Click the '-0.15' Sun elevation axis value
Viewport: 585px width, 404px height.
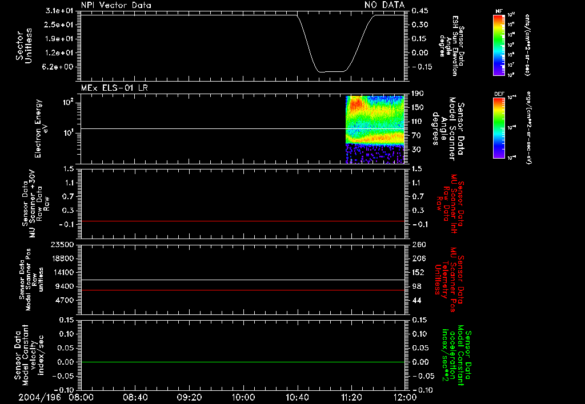[422, 67]
